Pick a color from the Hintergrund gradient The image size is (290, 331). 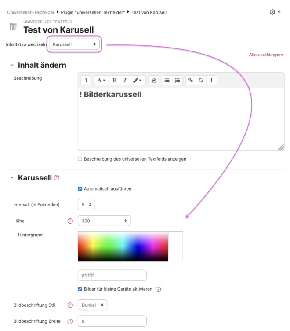coord(123,246)
